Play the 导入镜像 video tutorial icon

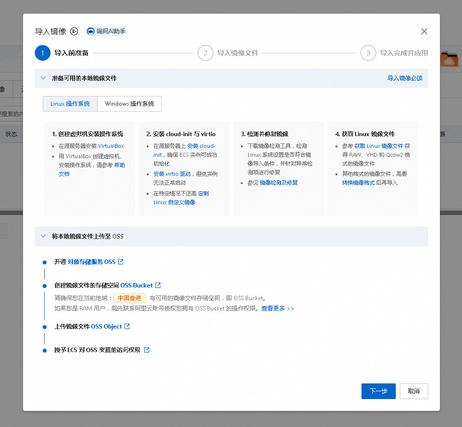point(74,31)
